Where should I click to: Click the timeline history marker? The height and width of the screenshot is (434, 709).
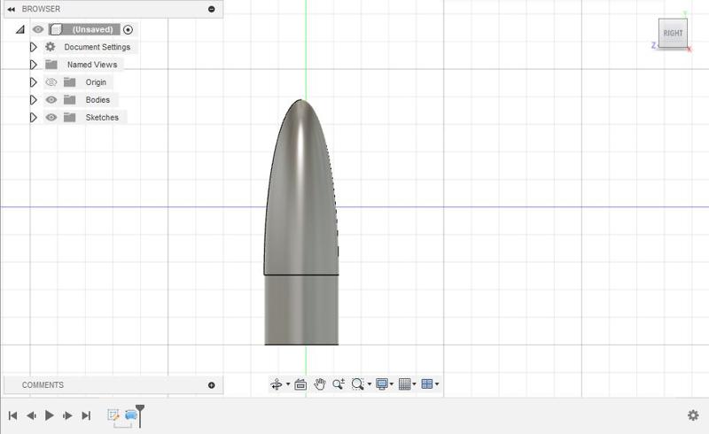140,416
